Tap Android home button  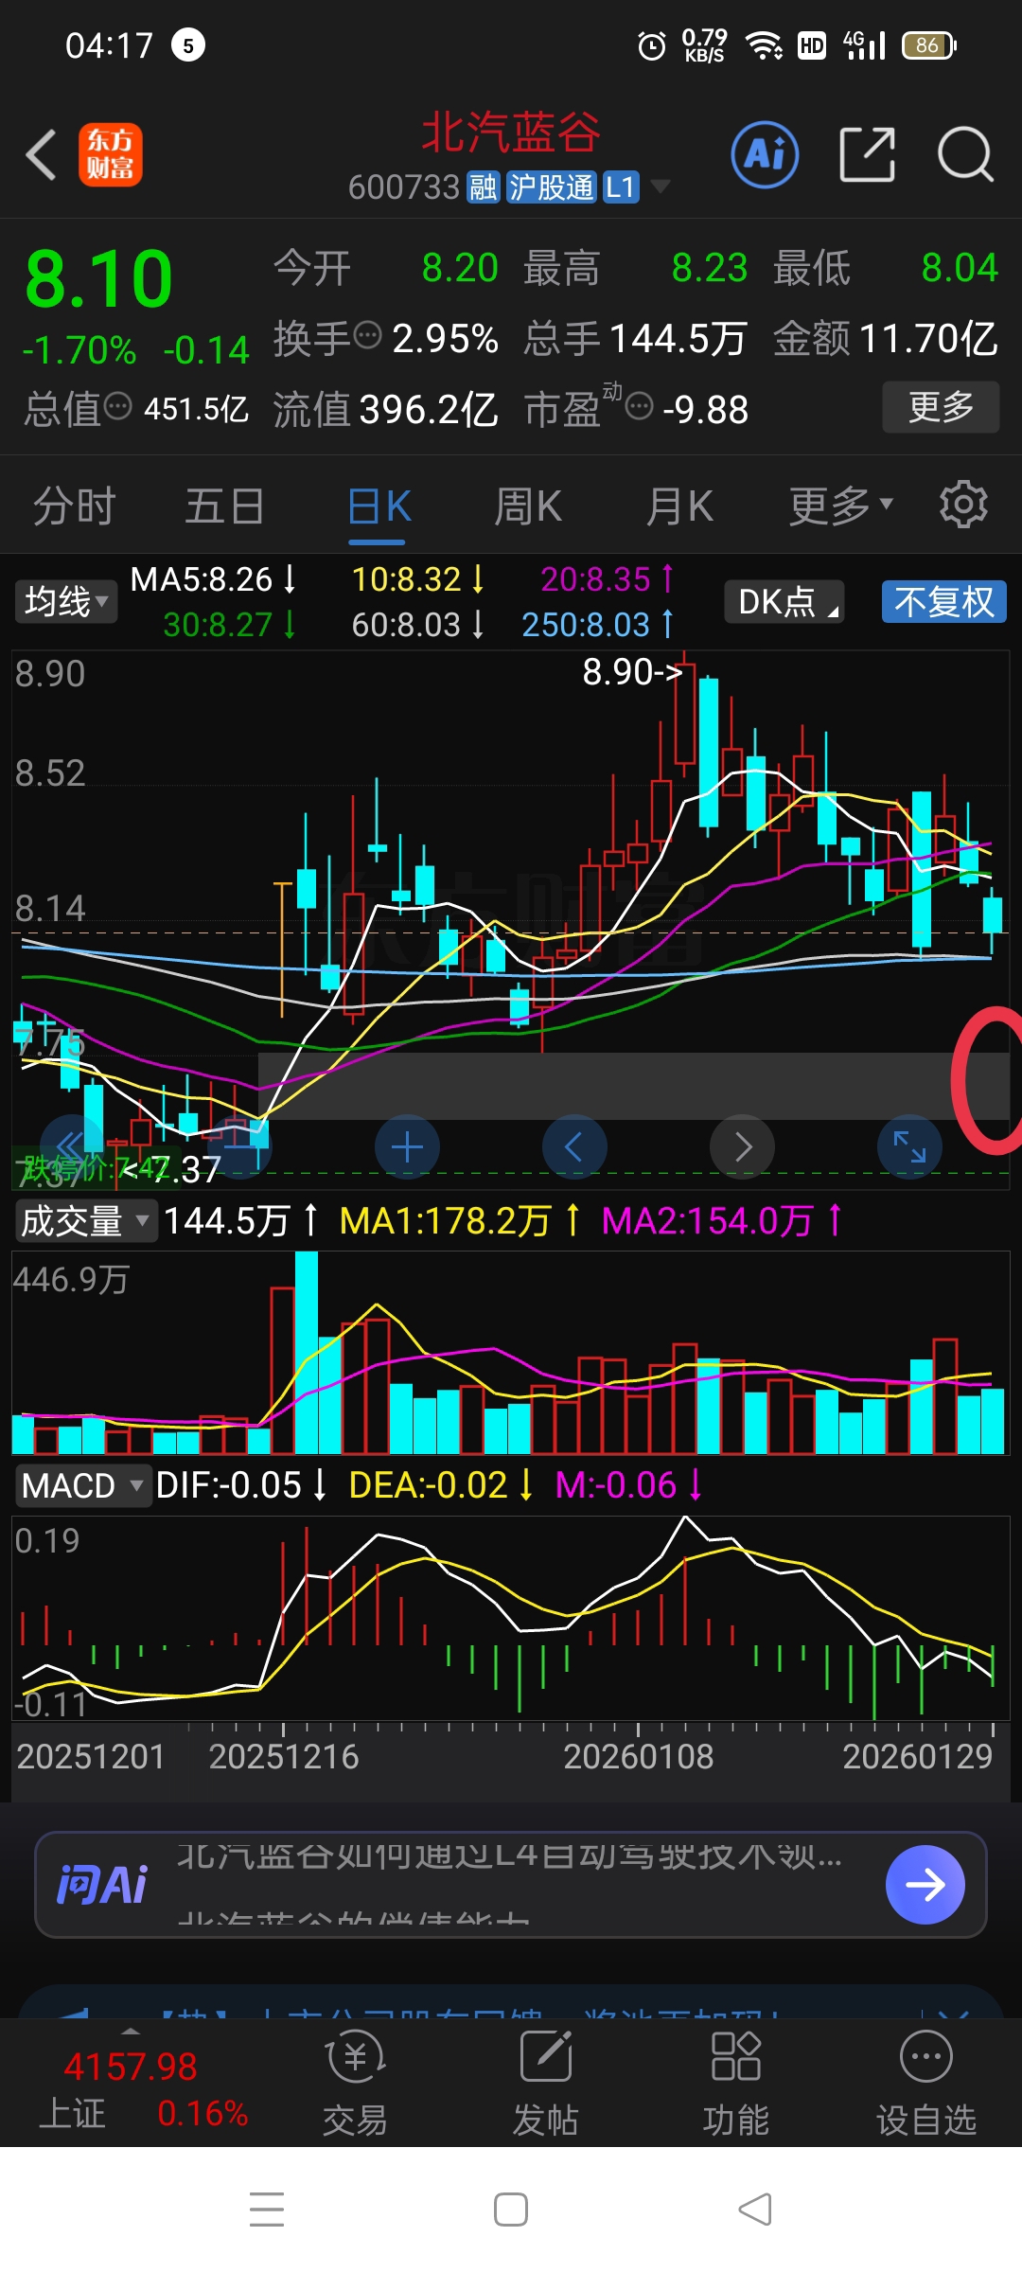511,2210
